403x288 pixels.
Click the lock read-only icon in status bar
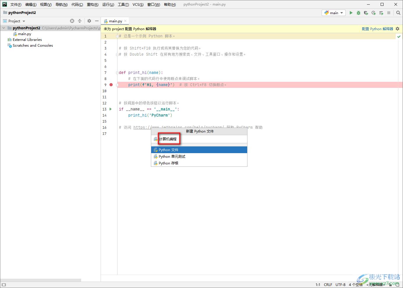[x=390, y=285]
